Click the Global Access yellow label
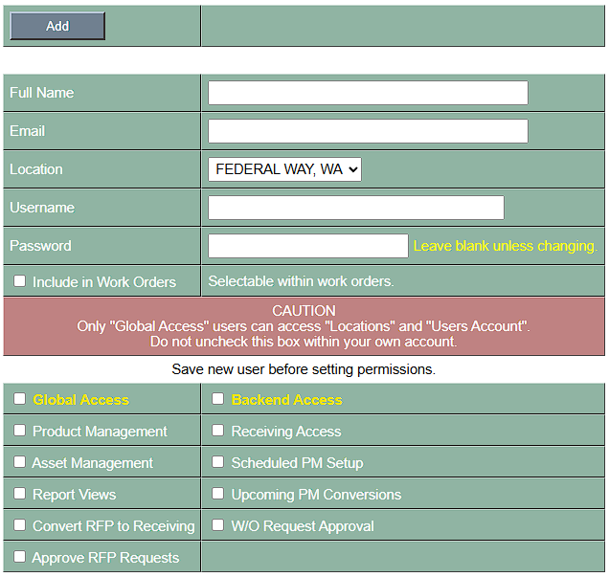Viewport: 609px width, 577px height. pos(80,400)
